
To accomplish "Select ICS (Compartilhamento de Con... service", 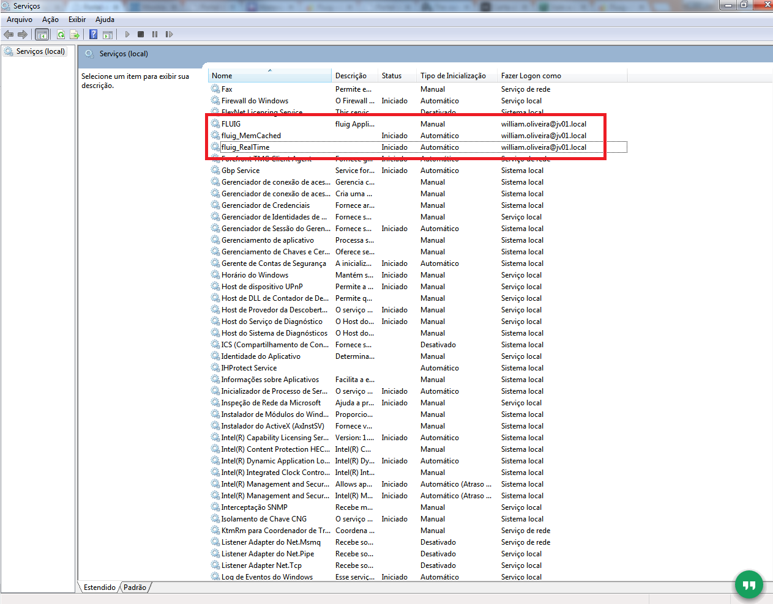I will coord(275,344).
